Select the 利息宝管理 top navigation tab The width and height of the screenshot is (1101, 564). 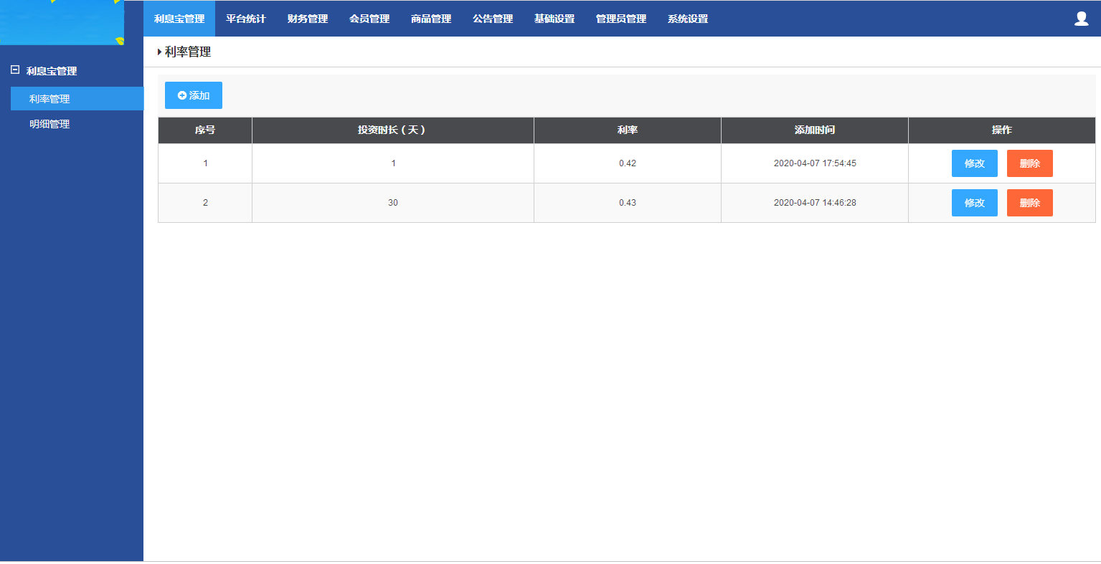pyautogui.click(x=179, y=19)
